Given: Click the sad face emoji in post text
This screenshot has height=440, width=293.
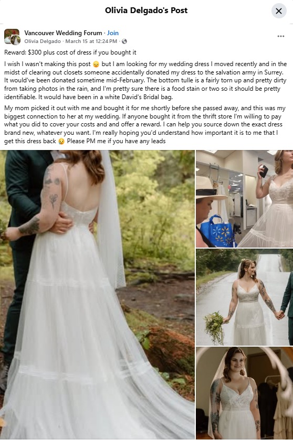Looking at the screenshot, I should pos(96,65).
